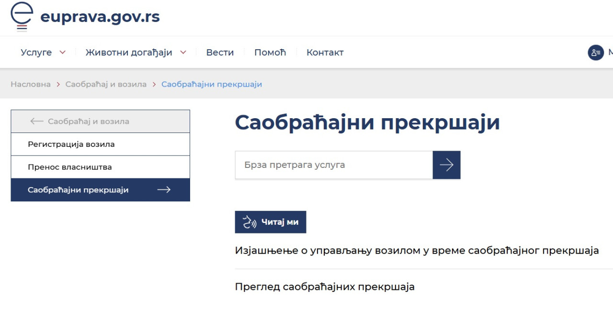This screenshot has height=321, width=613.
Task: Open the Контакт page
Action: 325,53
